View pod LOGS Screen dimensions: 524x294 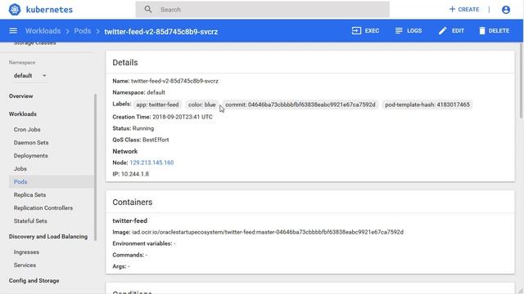coord(408,31)
